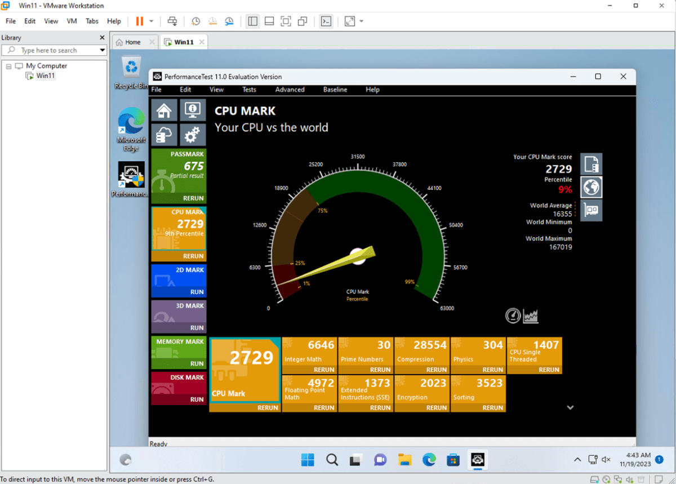The image size is (676, 484).
Task: Click the revert to snapshot icon
Action: pos(212,21)
